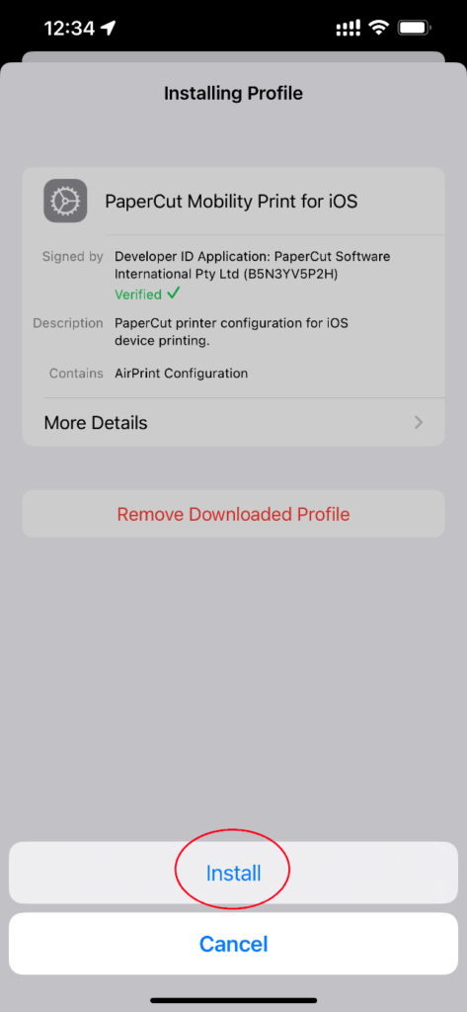Tap AirPrint Configuration contents entry

click(182, 373)
